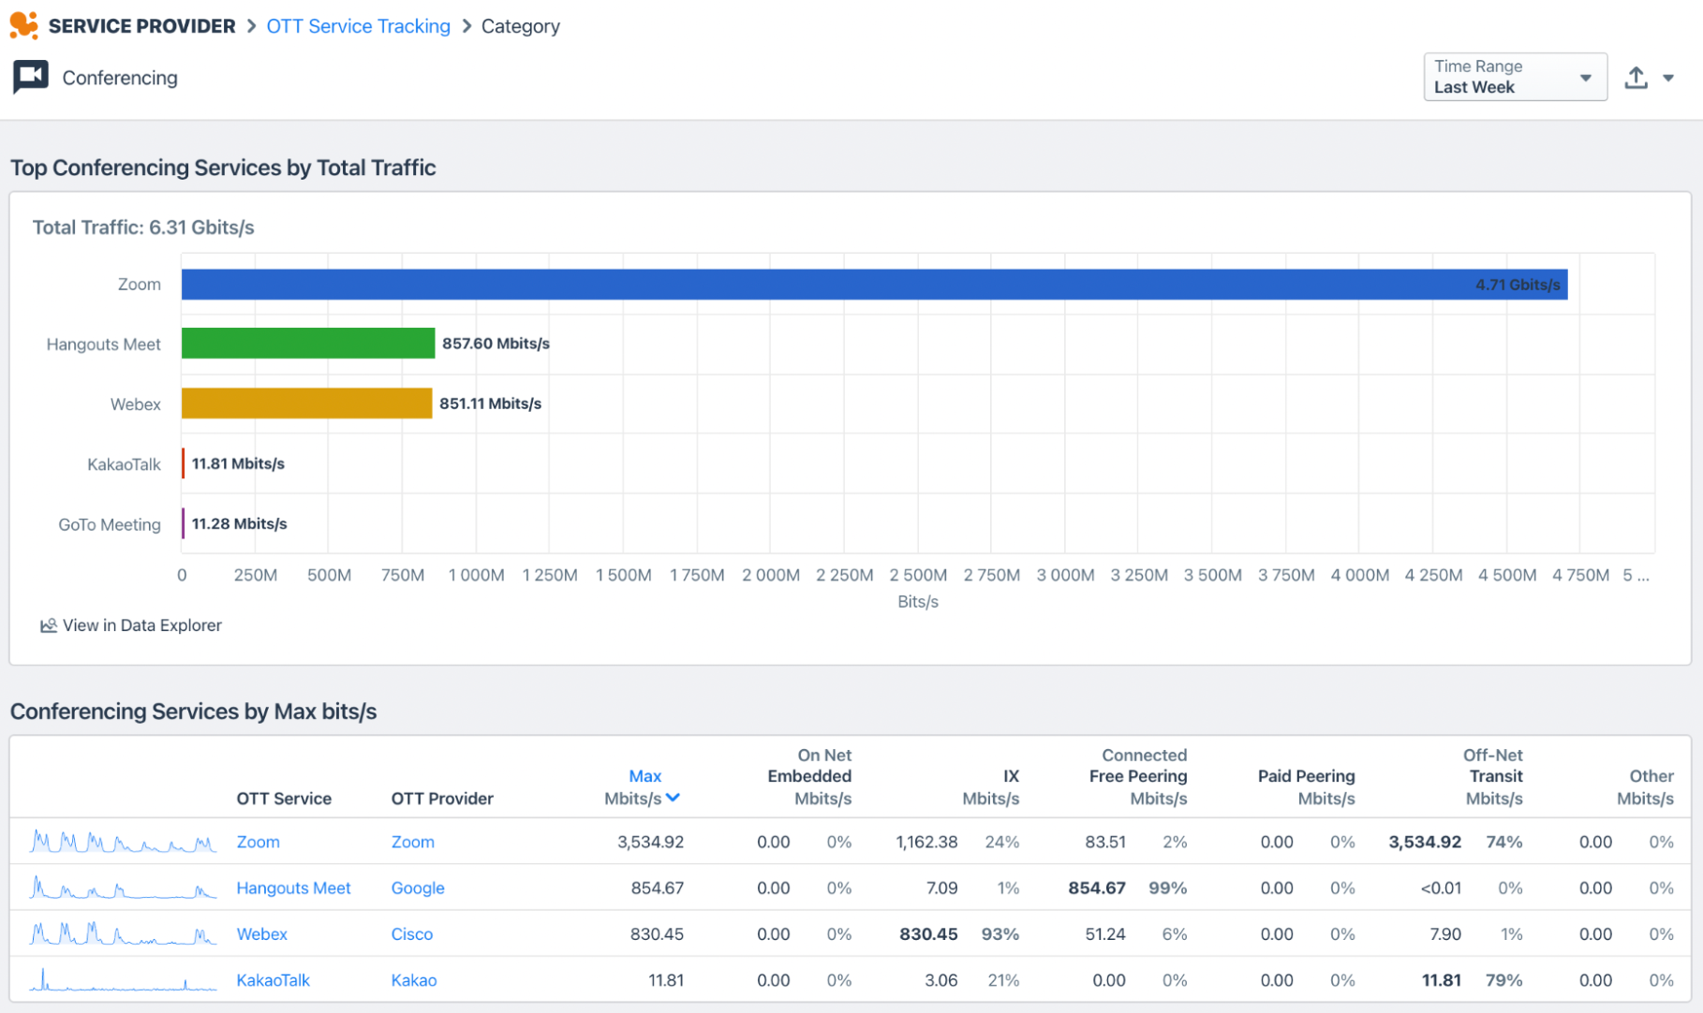Screen dimensions: 1703x1013
Task: Click the KakaoTalk row sparkline chart
Action: click(x=123, y=979)
